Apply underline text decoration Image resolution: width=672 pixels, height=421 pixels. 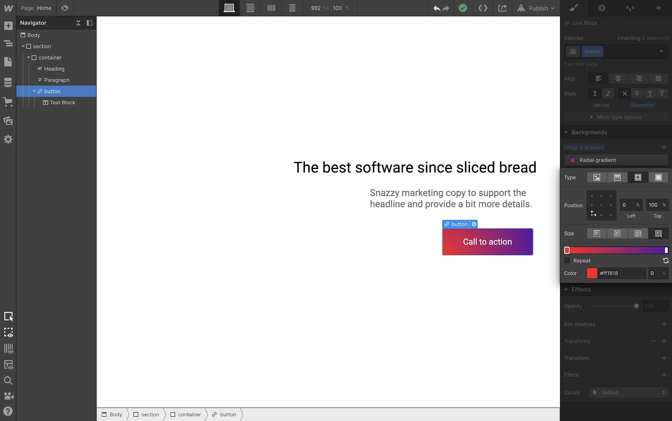pyautogui.click(x=650, y=94)
